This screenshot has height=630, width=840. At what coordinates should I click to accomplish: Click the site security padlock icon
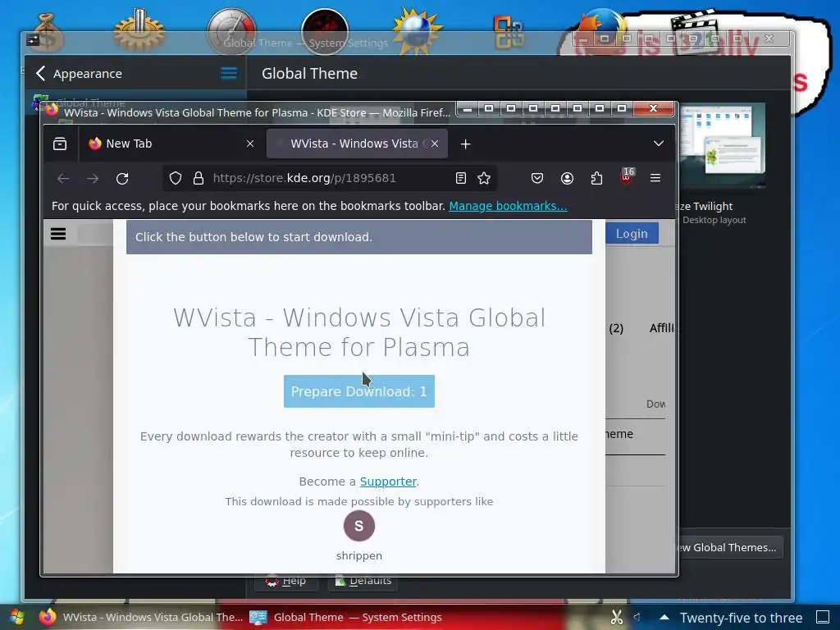(199, 178)
